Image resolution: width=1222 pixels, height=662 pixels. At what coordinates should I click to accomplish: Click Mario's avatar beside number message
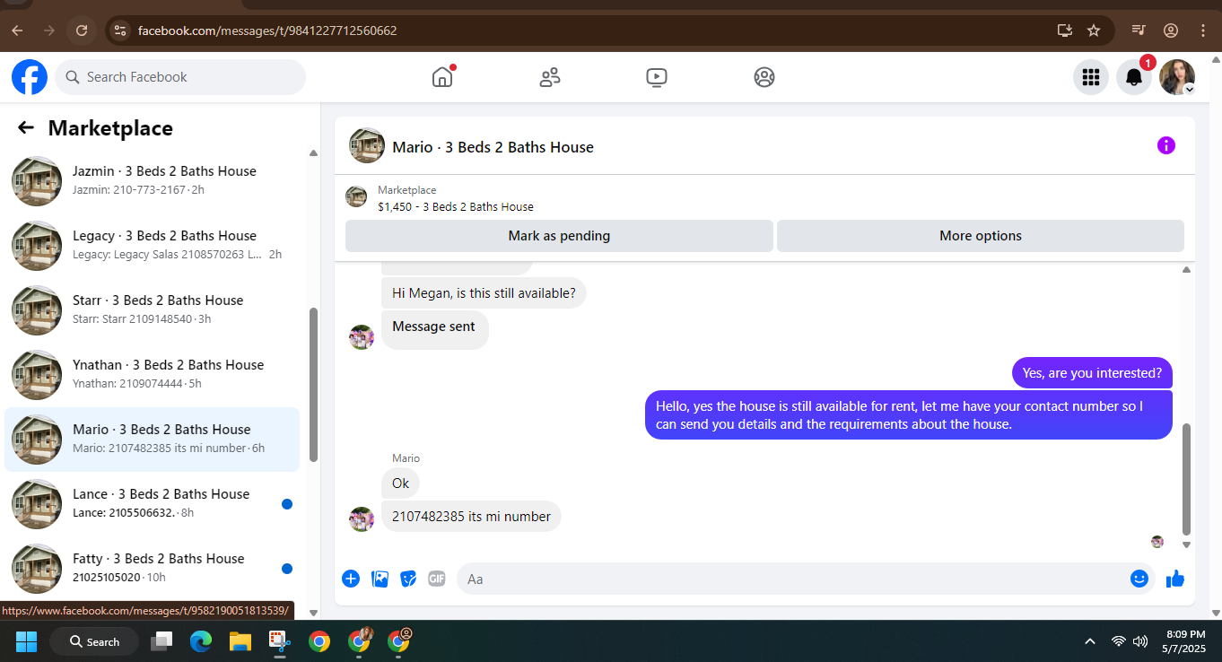(362, 519)
